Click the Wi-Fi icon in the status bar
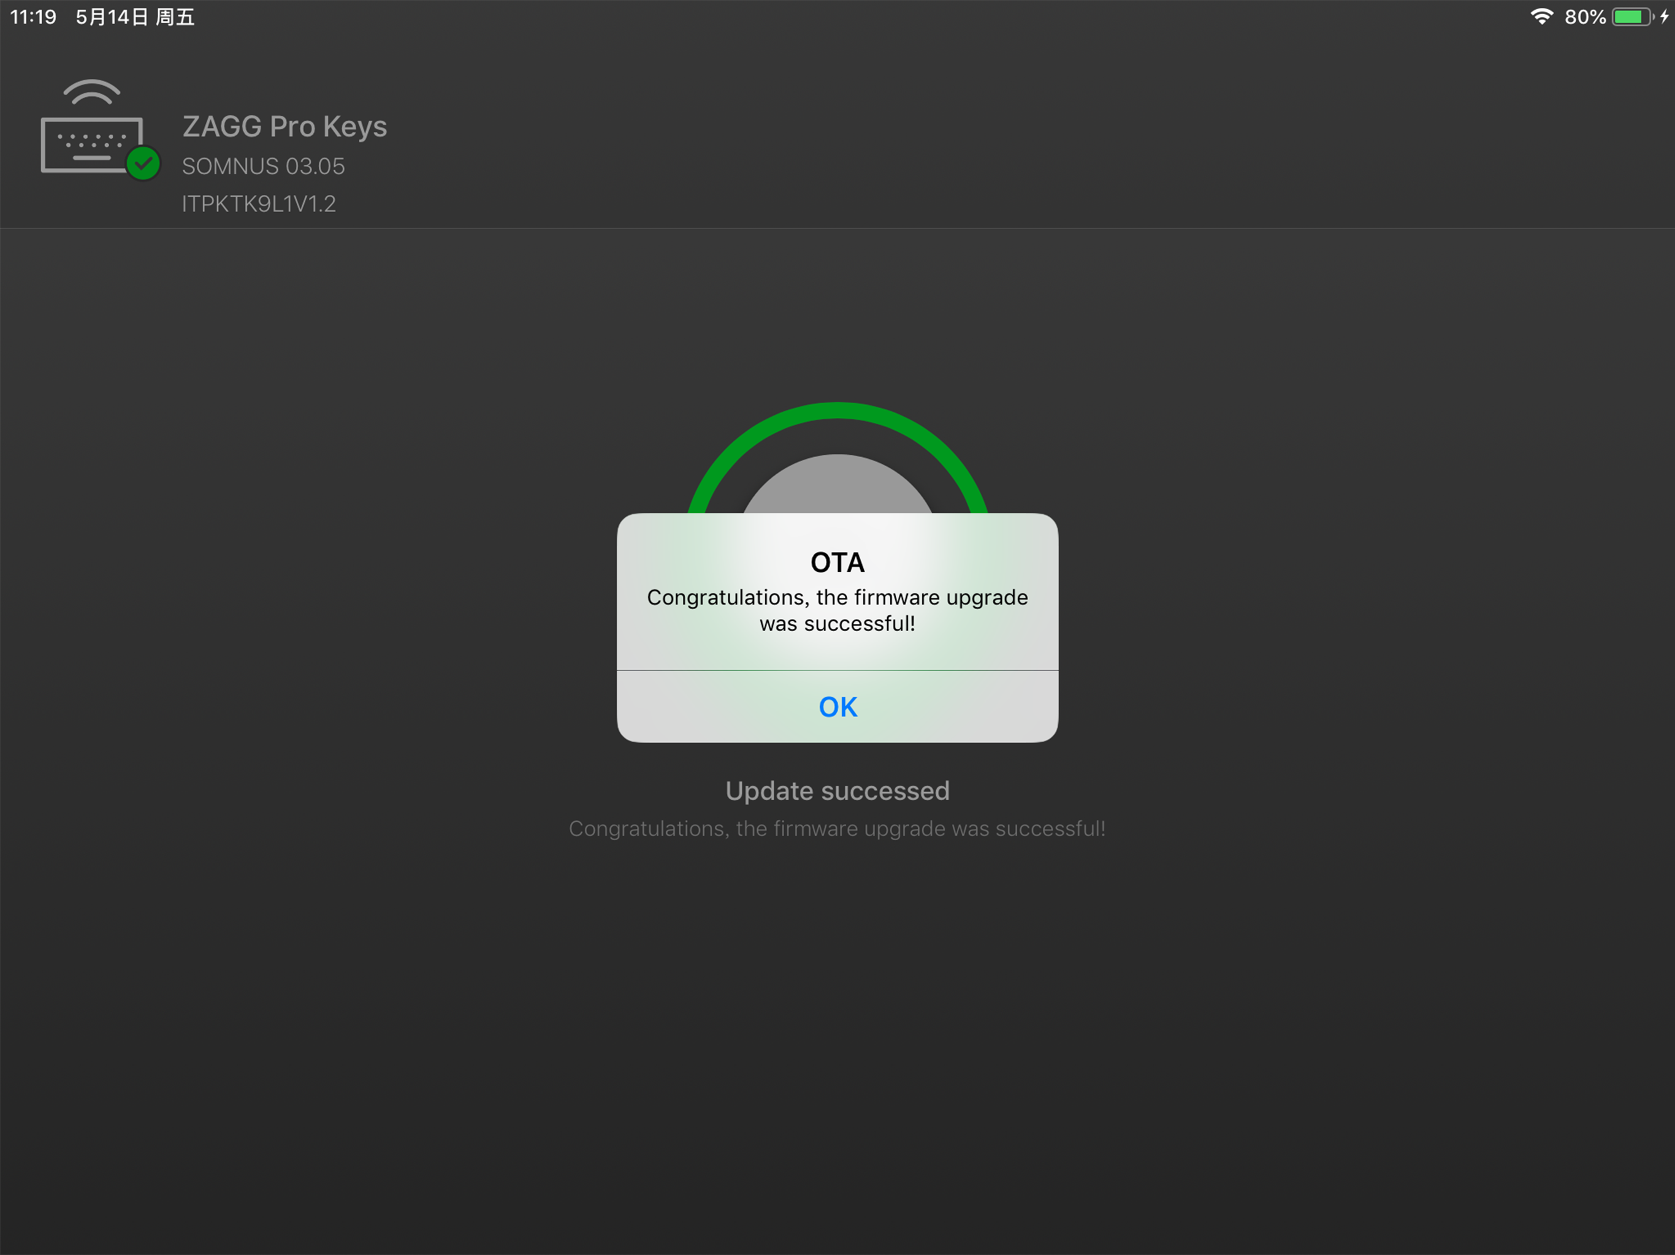 (1543, 17)
